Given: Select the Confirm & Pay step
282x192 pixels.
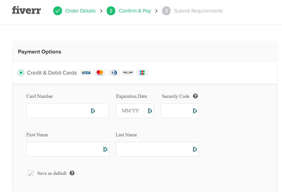Looking at the screenshot, I should click(x=135, y=11).
